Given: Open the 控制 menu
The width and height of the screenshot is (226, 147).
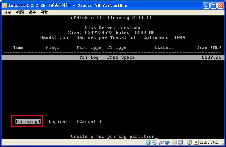Looking at the screenshot, I should coord(7,12).
